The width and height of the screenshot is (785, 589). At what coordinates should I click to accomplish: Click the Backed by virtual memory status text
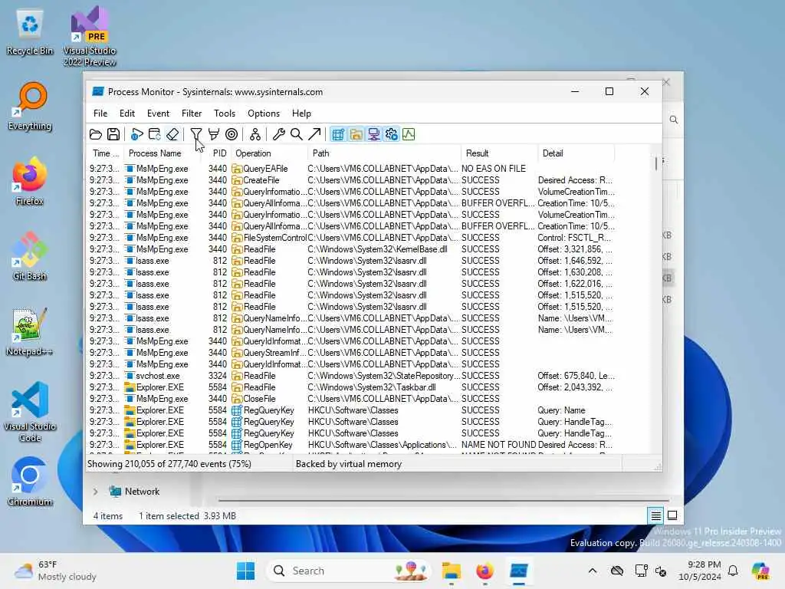pos(349,464)
